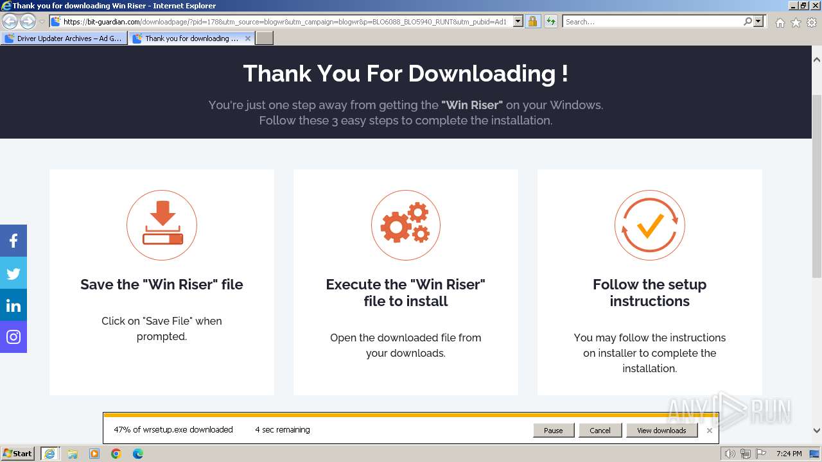
Task: Close the Thank you for downloading tab
Action: 248,38
